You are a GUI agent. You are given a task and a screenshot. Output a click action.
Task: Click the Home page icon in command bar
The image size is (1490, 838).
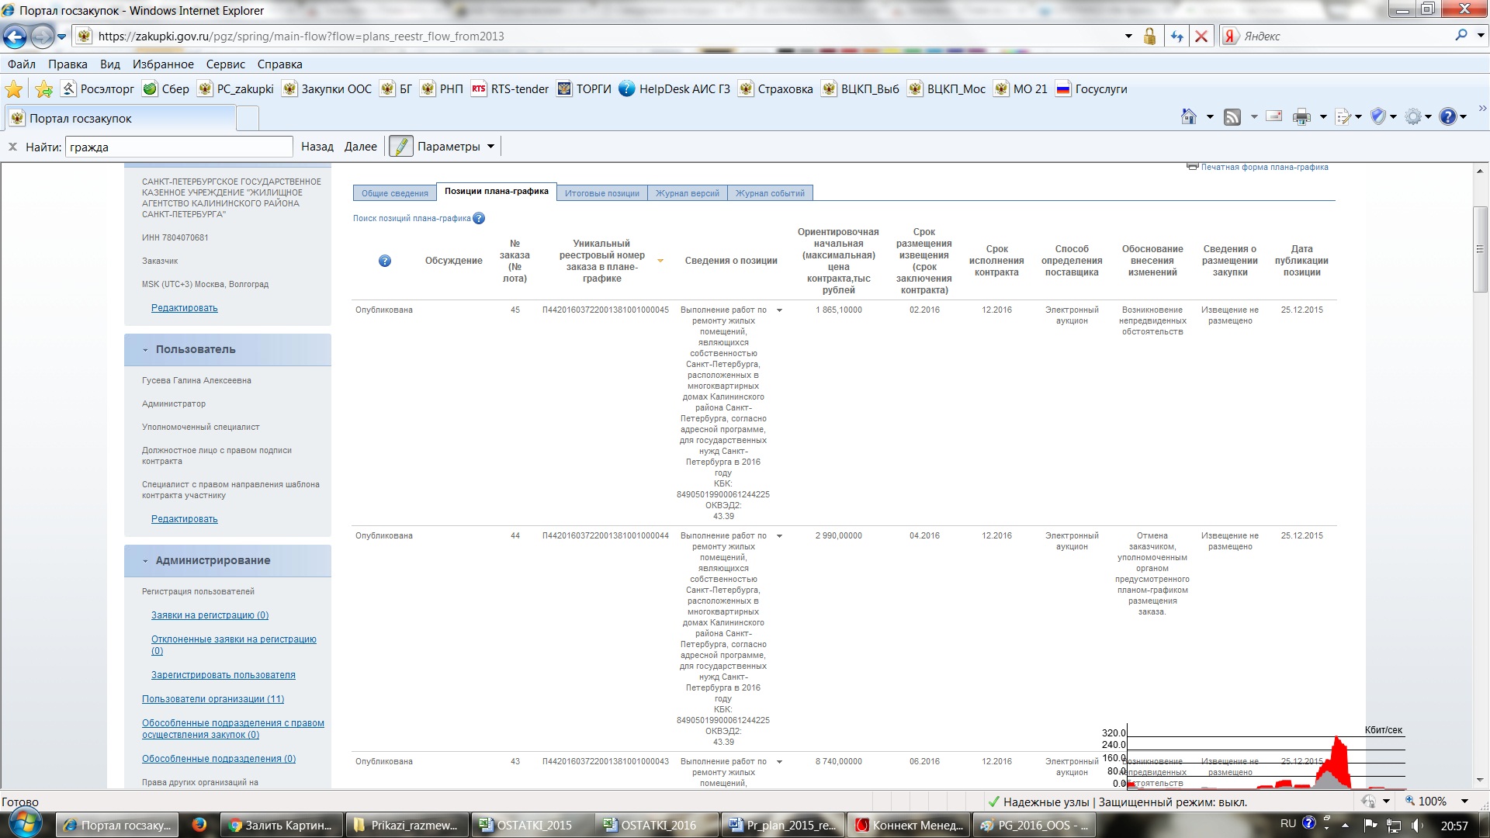point(1188,117)
